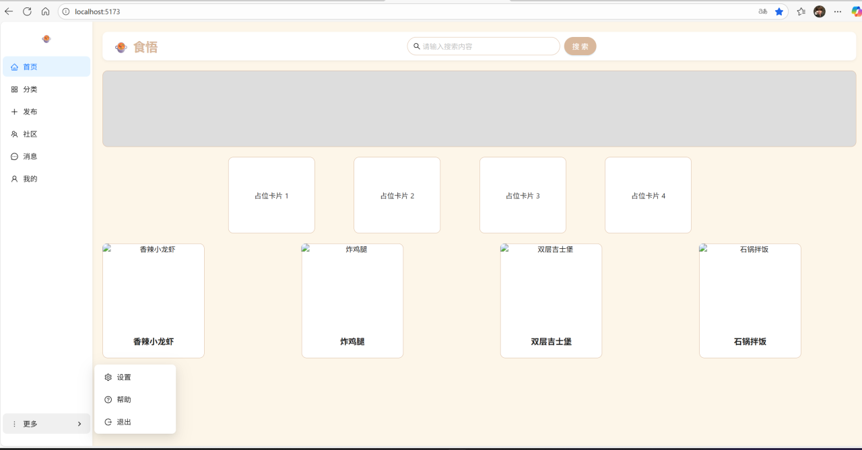Open the 香辣小龙虾 food card image

tap(154, 285)
